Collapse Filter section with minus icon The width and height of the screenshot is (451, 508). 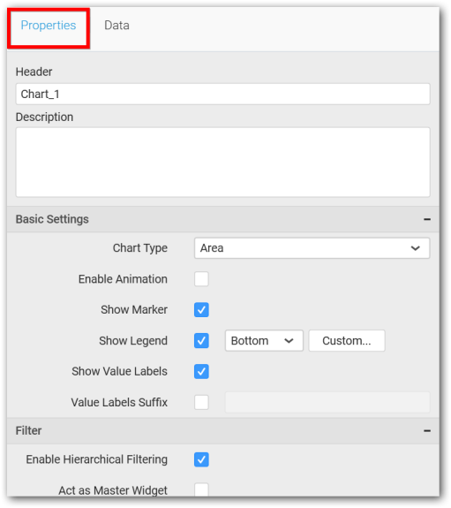pos(427,431)
